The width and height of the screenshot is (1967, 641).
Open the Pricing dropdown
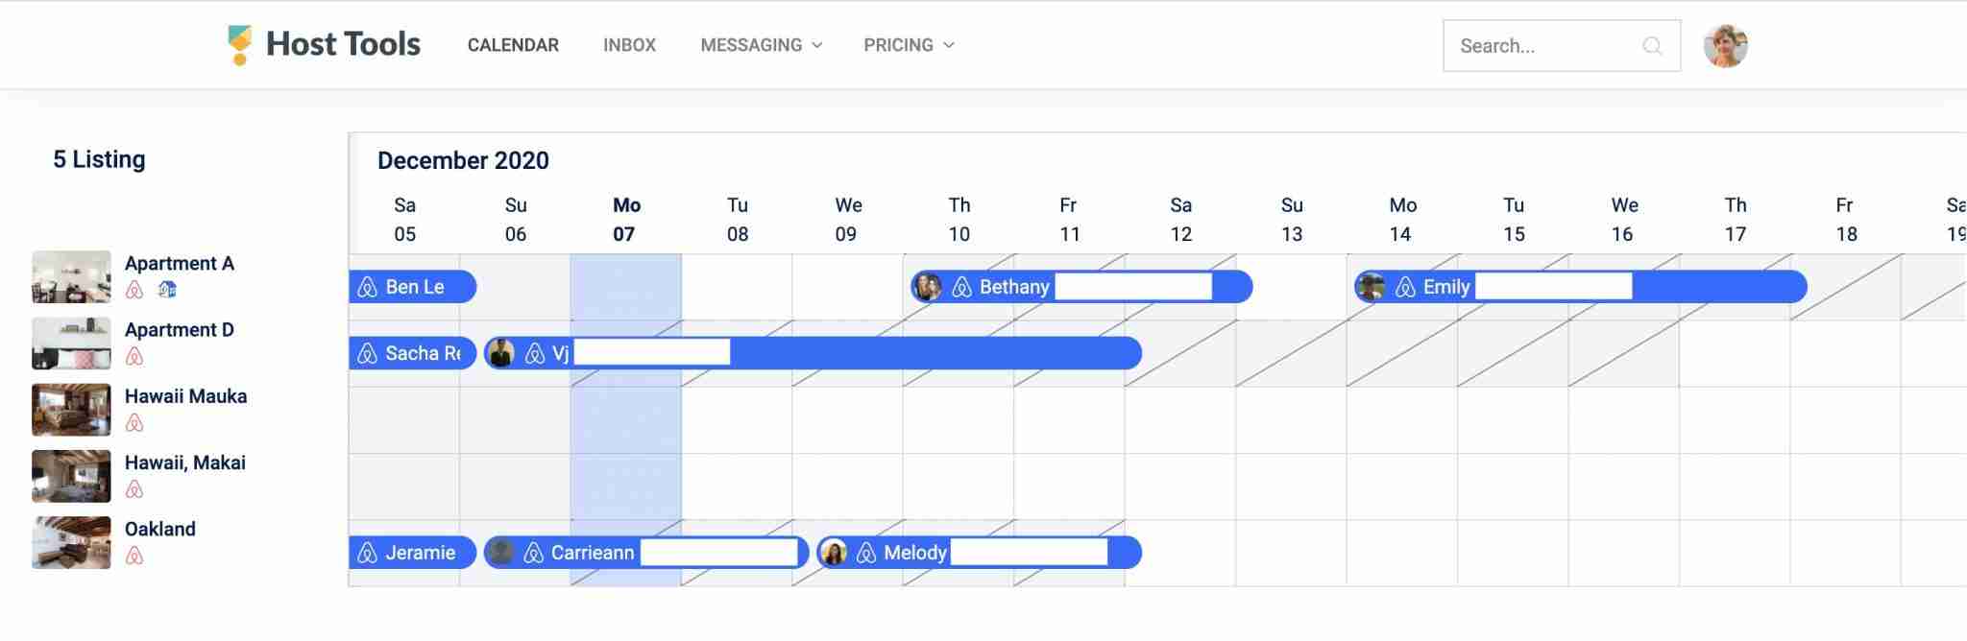click(907, 44)
